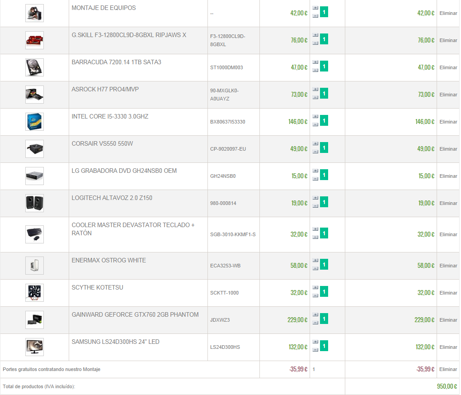The width and height of the screenshot is (461, 395).
Task: Click Eliminar for GAINWARD GEFORCE GTX760
Action: (x=448, y=319)
